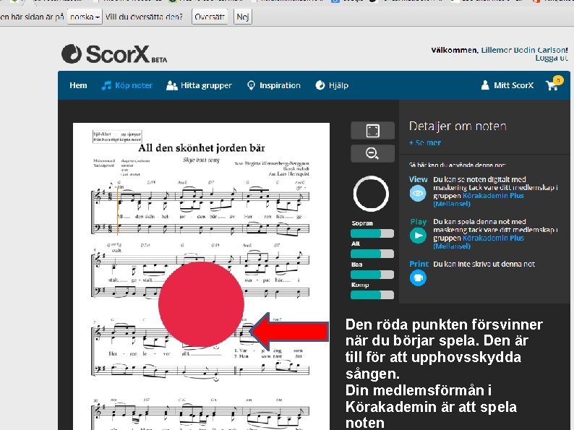
Task: Click the 'View' label in details panel
Action: coord(418,179)
